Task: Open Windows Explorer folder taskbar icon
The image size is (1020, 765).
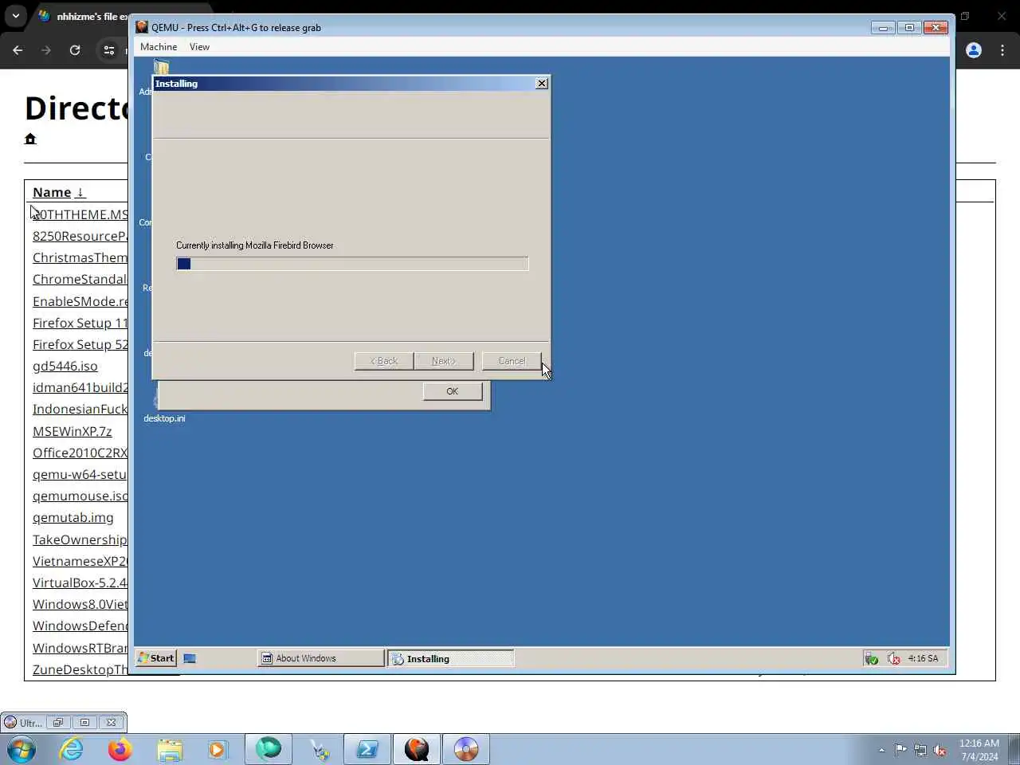Action: [170, 749]
